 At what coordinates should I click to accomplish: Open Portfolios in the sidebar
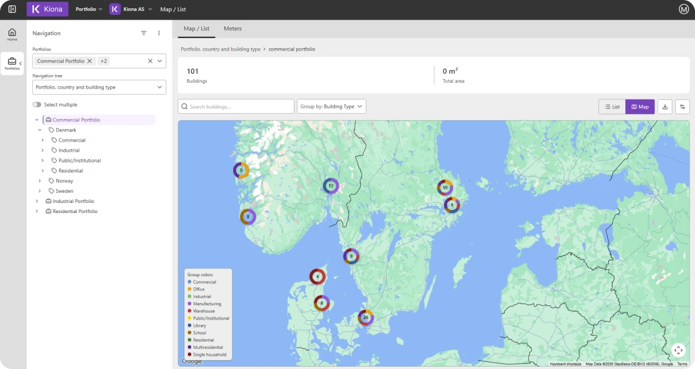click(12, 64)
